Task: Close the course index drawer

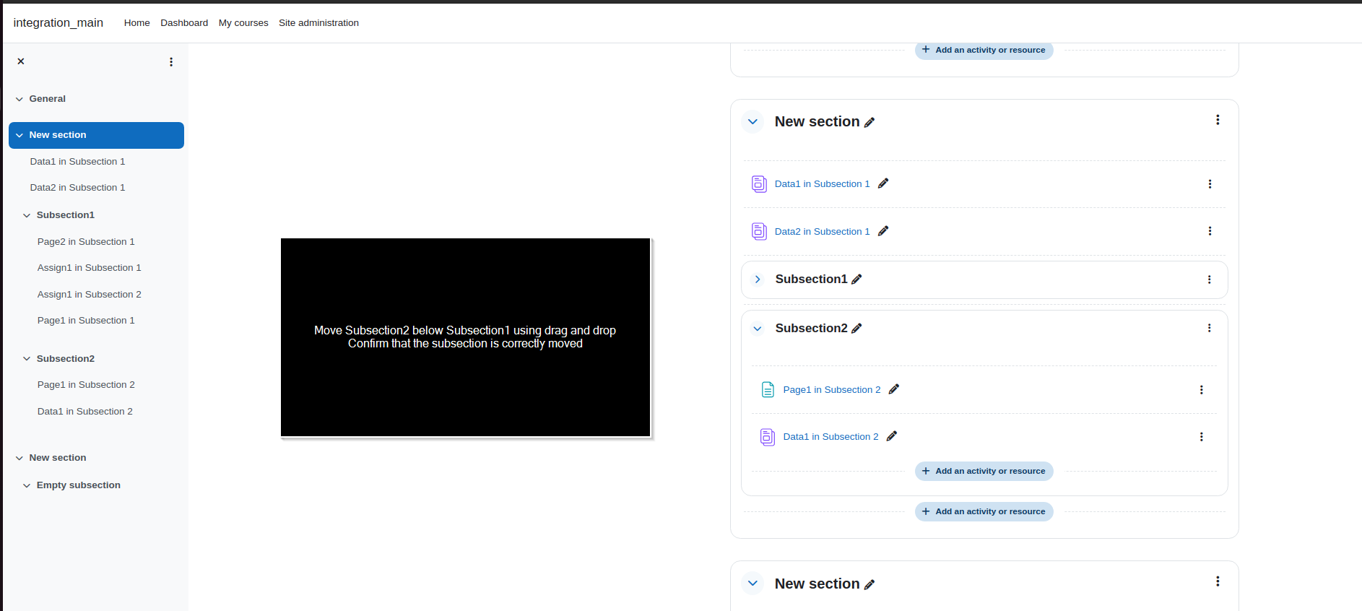Action: coord(21,61)
